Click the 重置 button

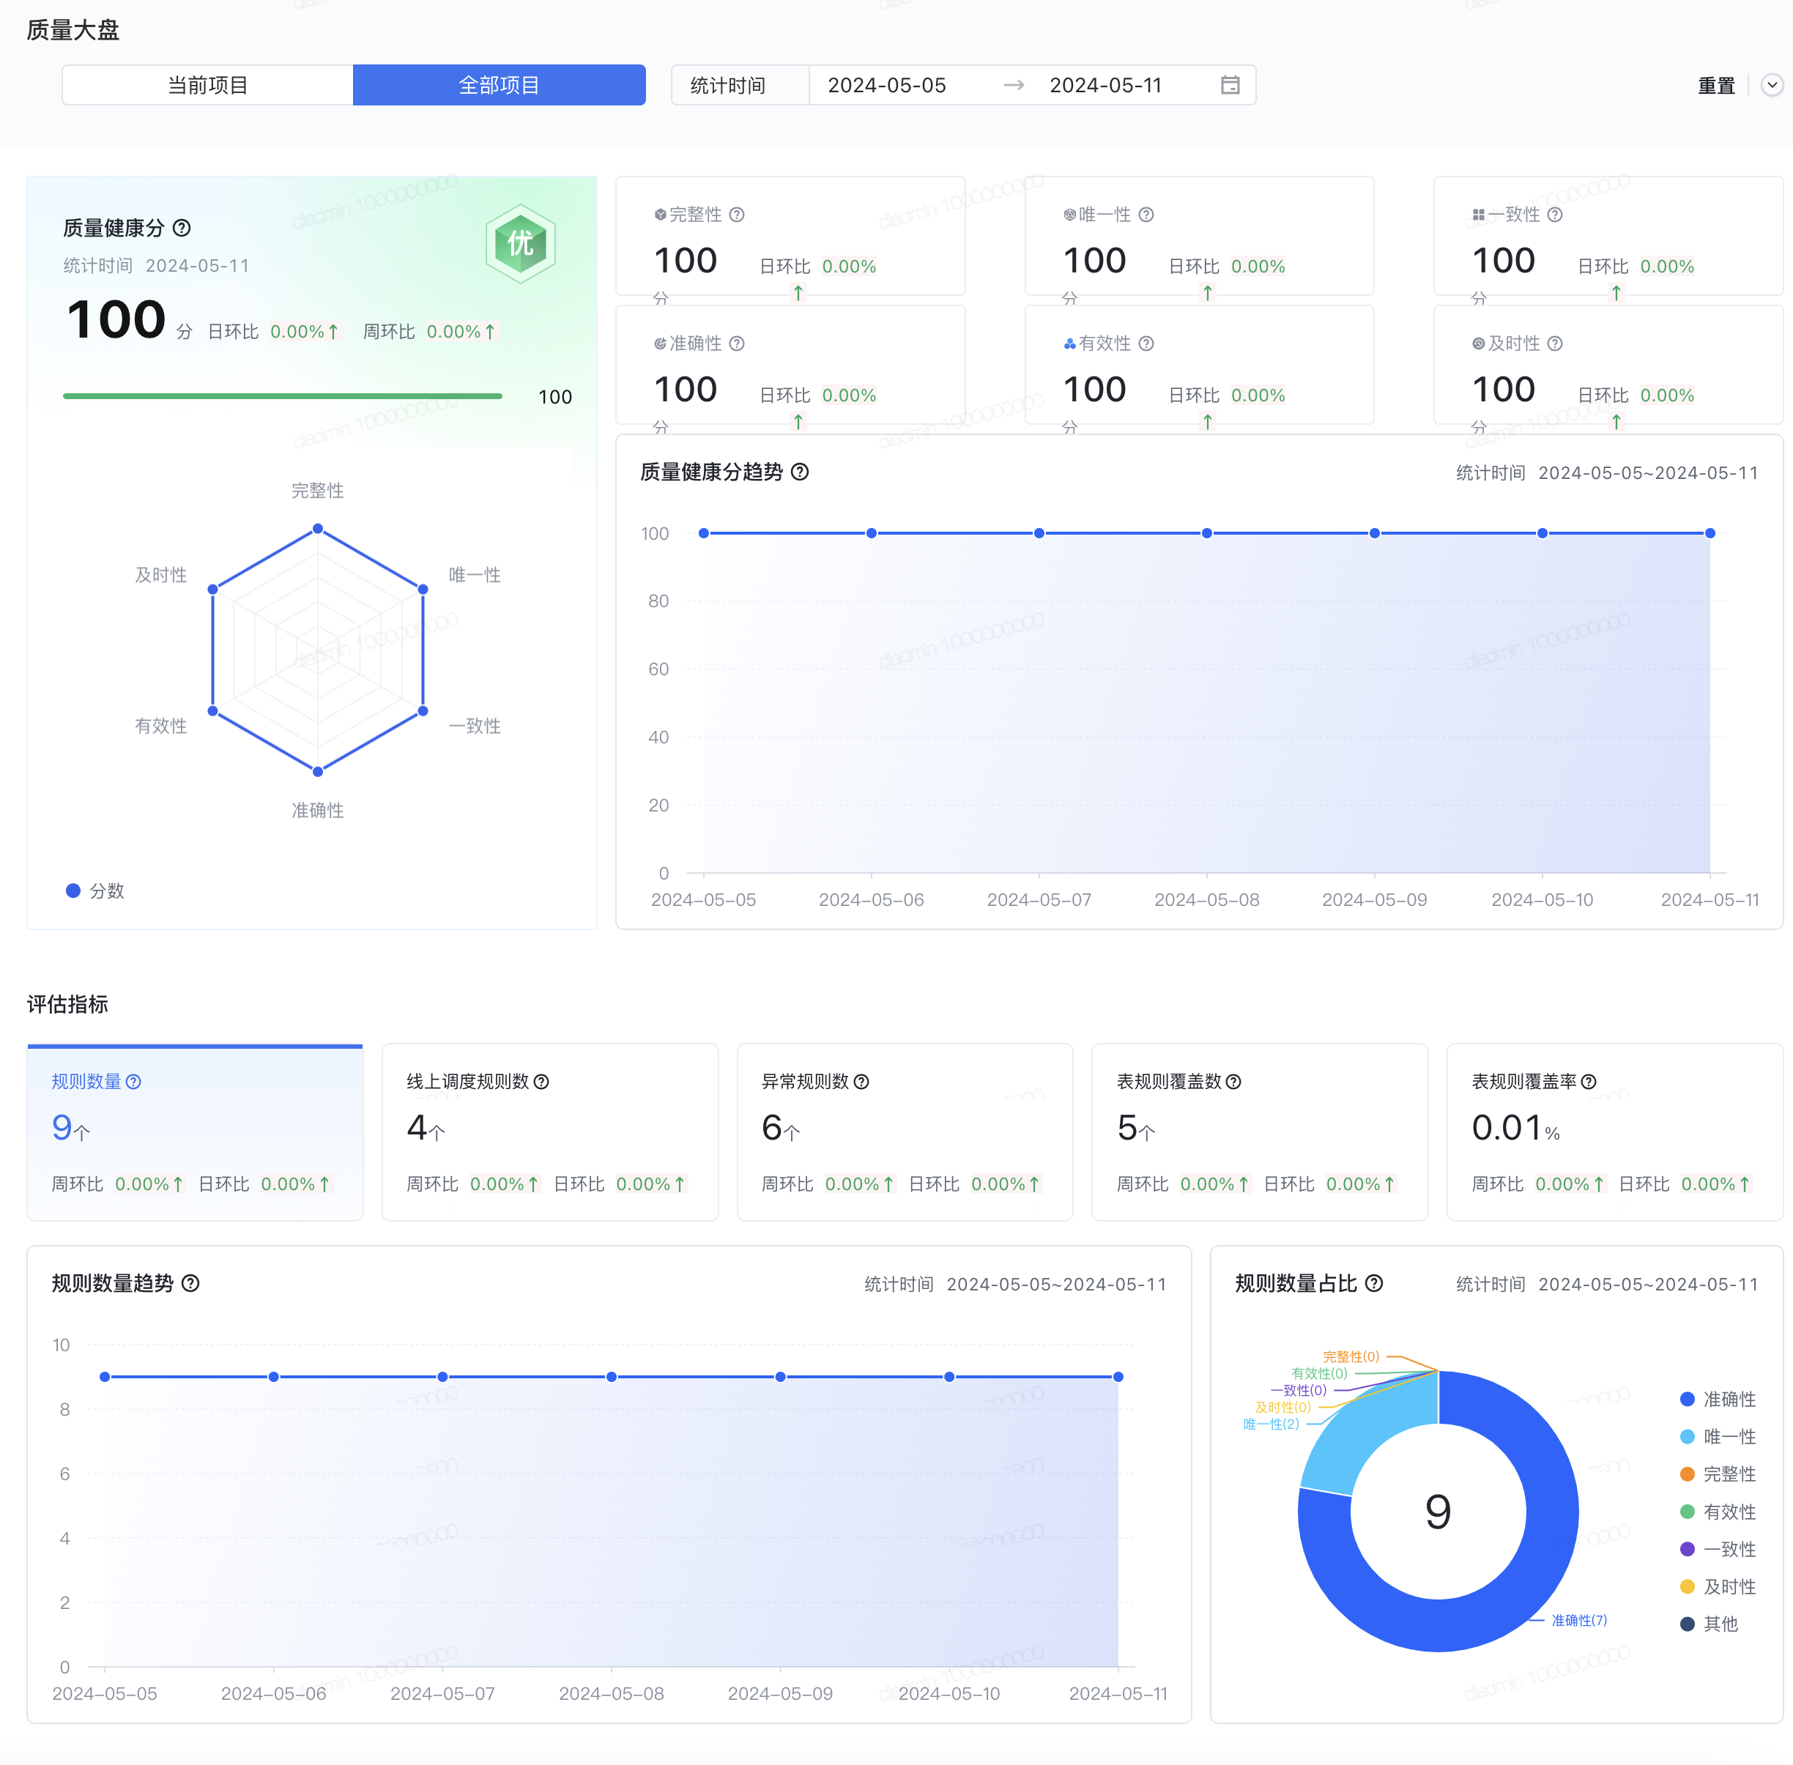pos(1715,85)
